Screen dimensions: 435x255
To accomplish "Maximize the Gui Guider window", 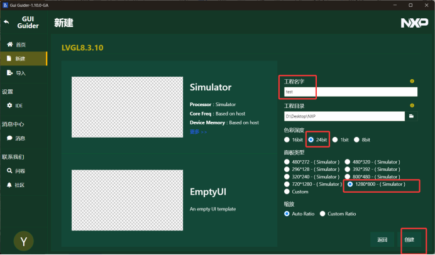I will [x=410, y=5].
